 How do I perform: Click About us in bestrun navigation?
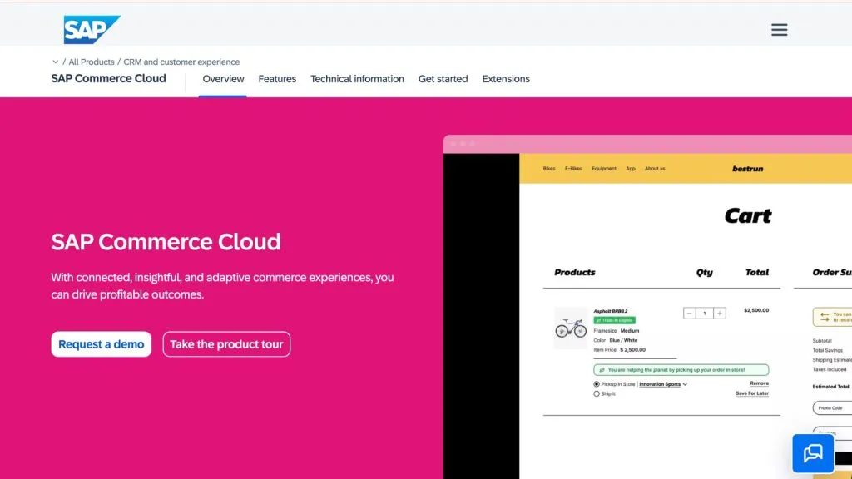pos(655,169)
